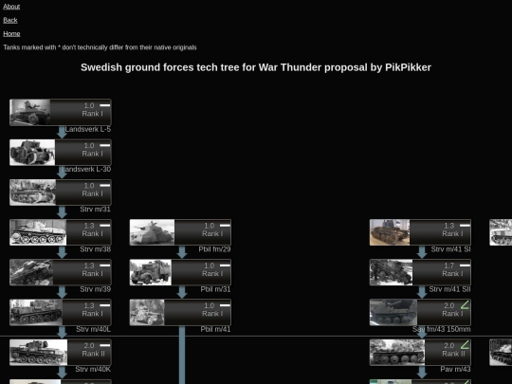The width and height of the screenshot is (512, 384).
Task: Click the arrow below Landsverk L-5 card
Action: pos(62,132)
